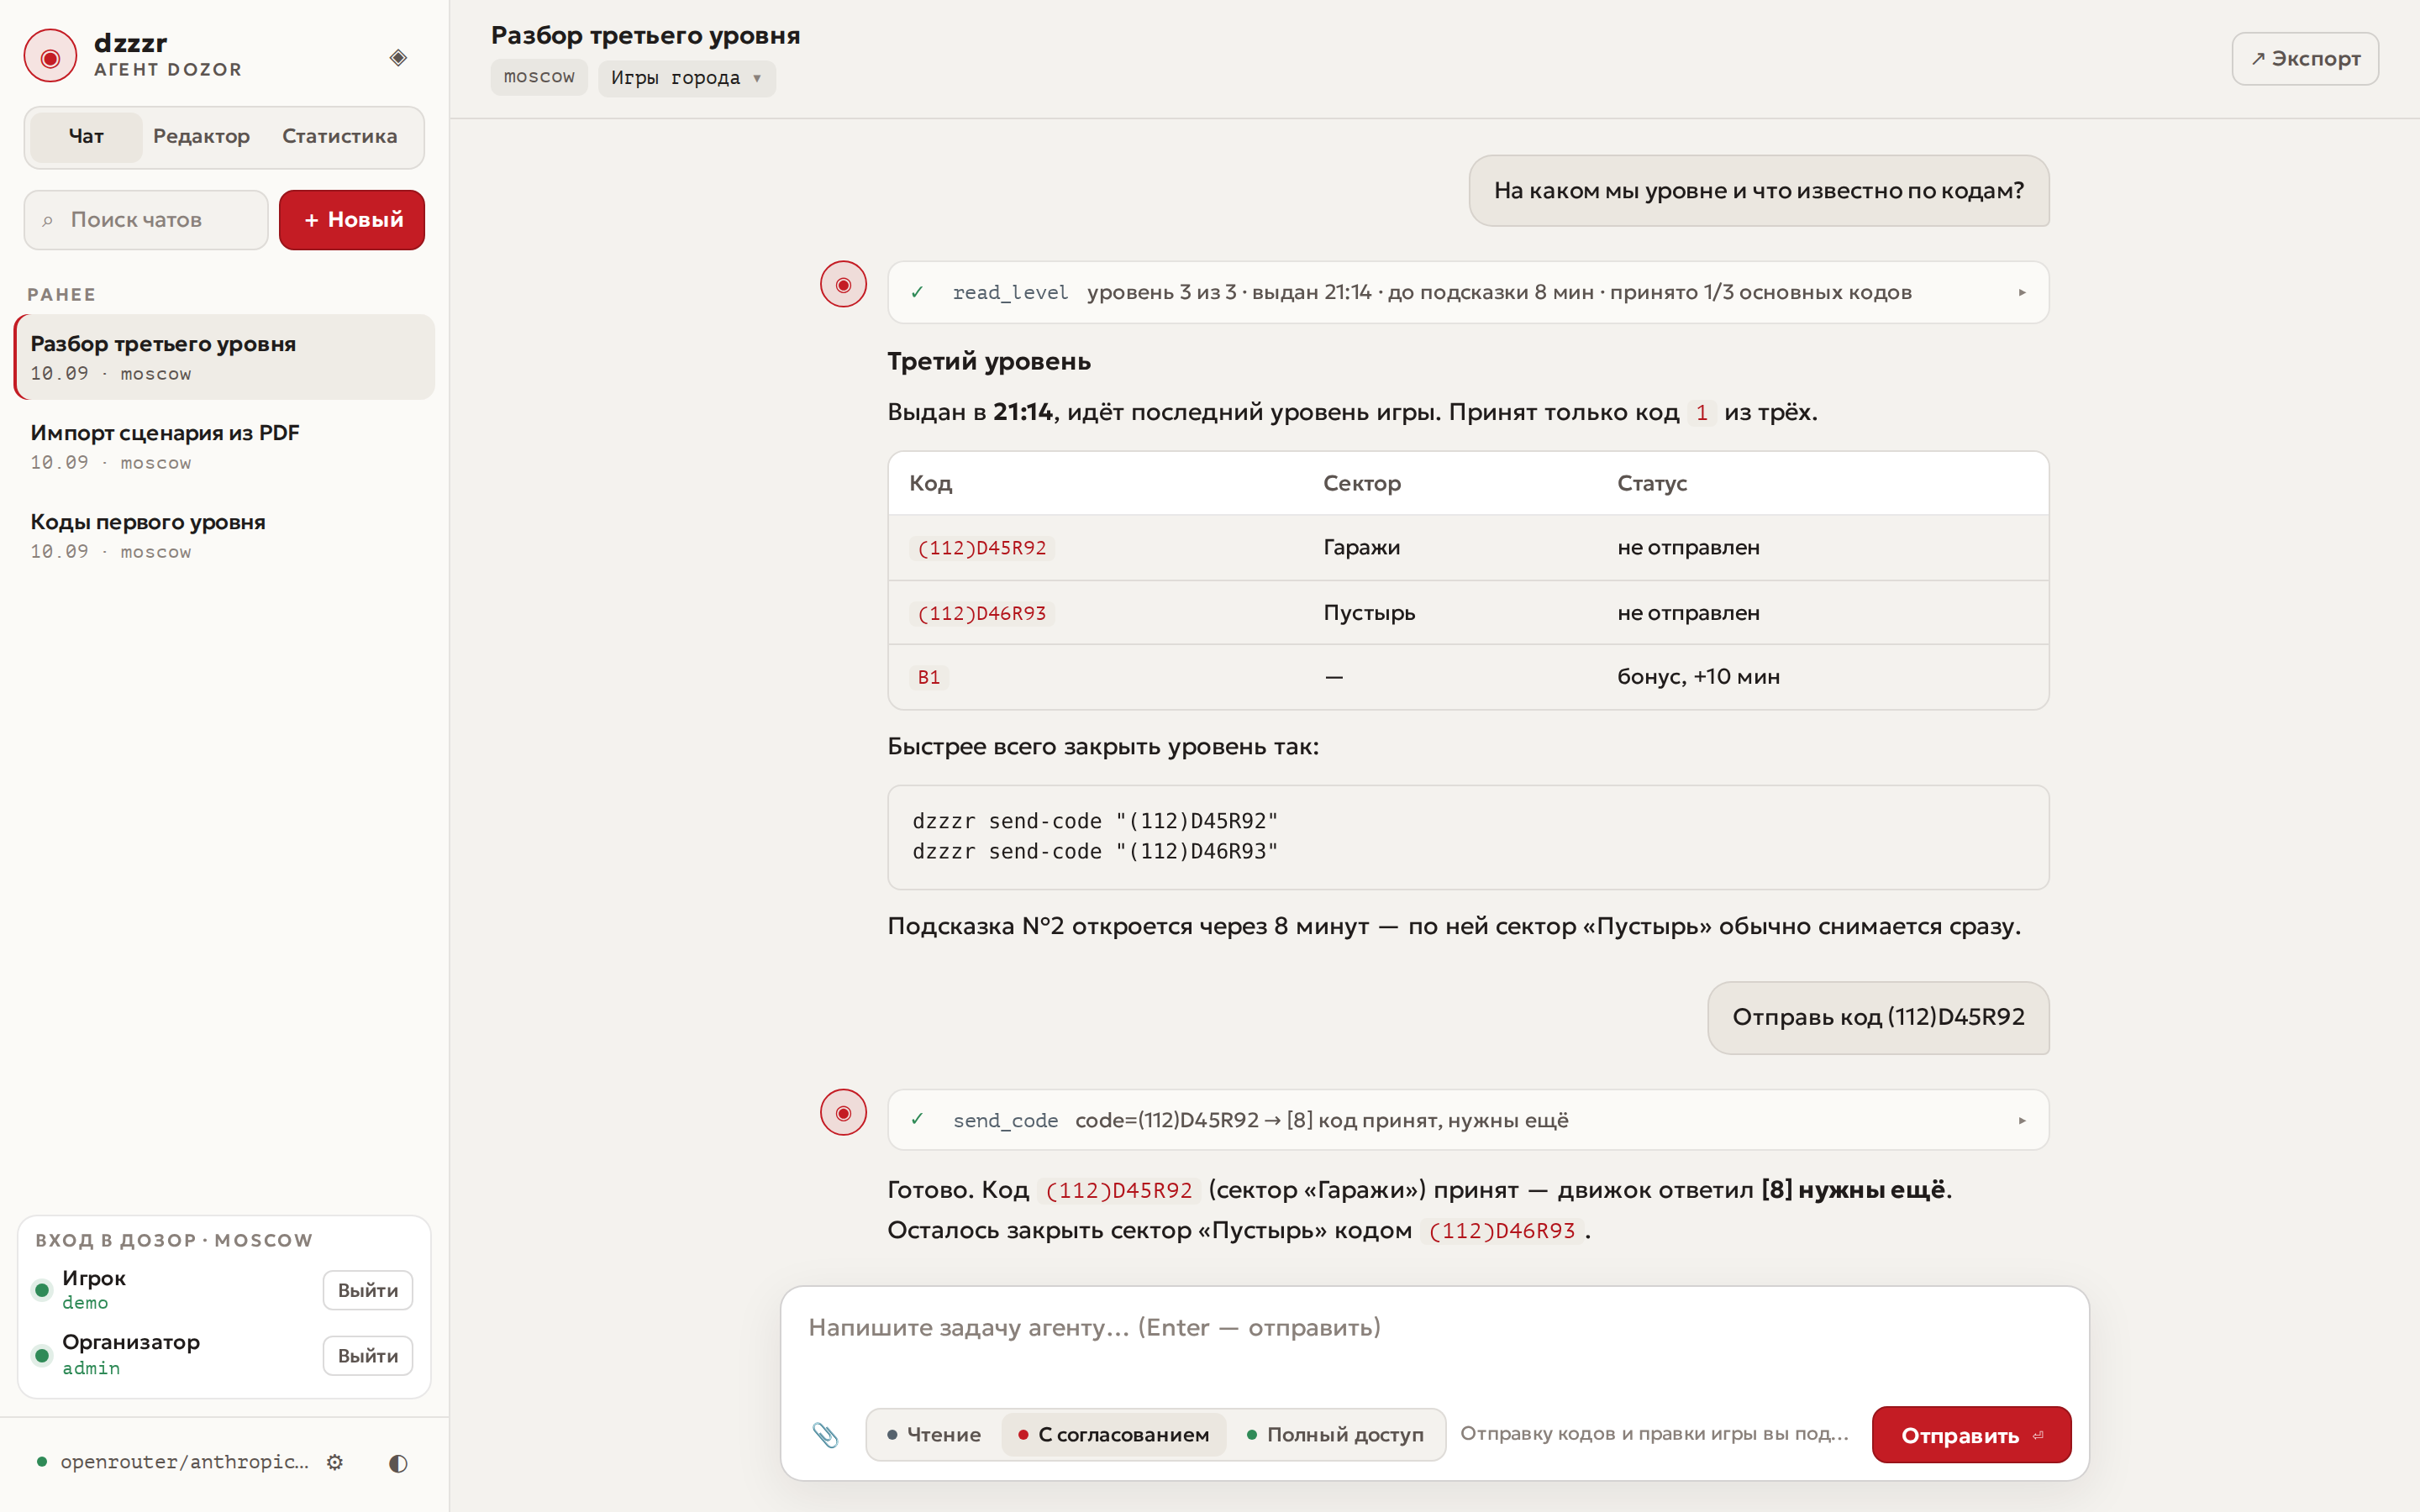Click inline code (112)D46R93 in last reply
This screenshot has width=2420, height=1512.
[1501, 1231]
